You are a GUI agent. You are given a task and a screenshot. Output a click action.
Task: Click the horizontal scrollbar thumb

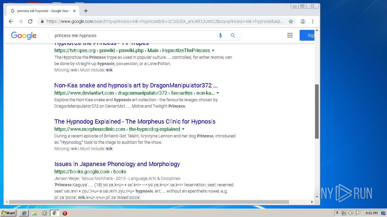point(149,202)
